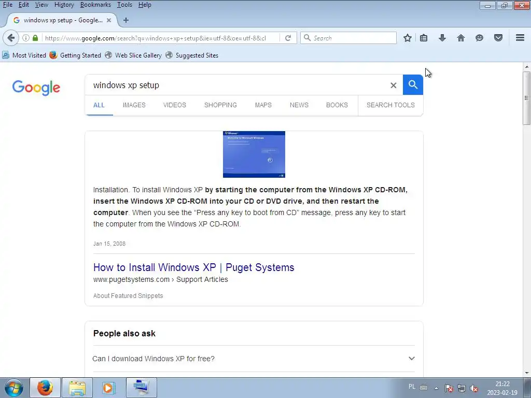Show bookmarks list icon in toolbar
The width and height of the screenshot is (531, 398).
coord(423,38)
